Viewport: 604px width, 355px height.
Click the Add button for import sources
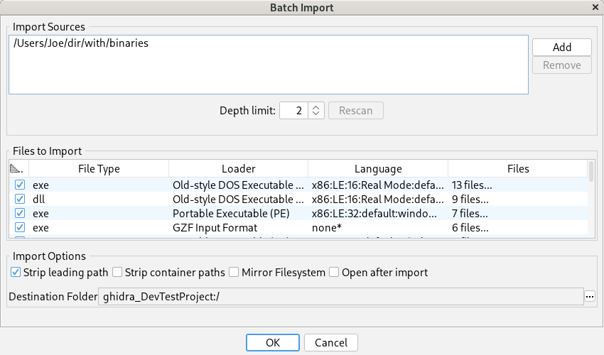pyautogui.click(x=561, y=47)
